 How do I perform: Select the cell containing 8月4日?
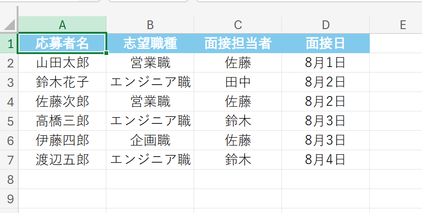coord(325,160)
